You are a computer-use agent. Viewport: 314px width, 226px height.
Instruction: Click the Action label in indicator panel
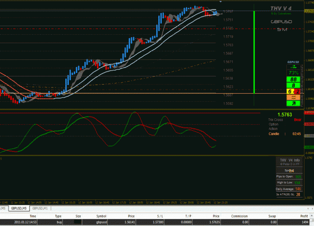273,129
